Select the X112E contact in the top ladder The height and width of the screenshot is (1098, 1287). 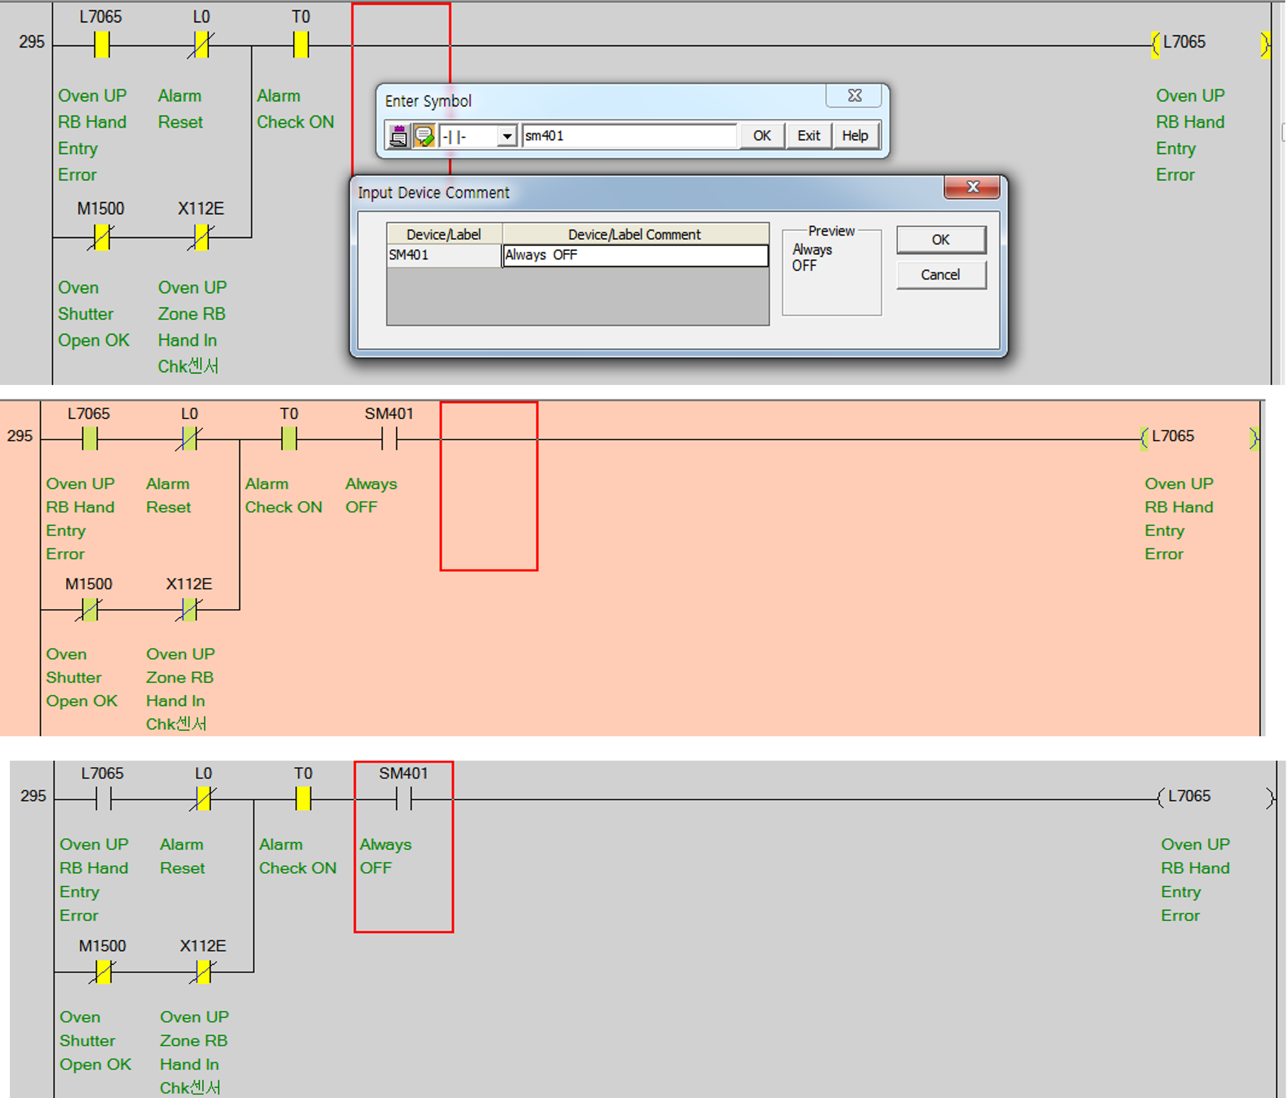tap(201, 237)
